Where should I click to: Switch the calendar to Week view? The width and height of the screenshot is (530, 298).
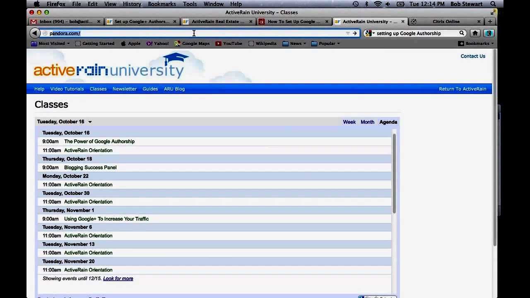tap(349, 122)
